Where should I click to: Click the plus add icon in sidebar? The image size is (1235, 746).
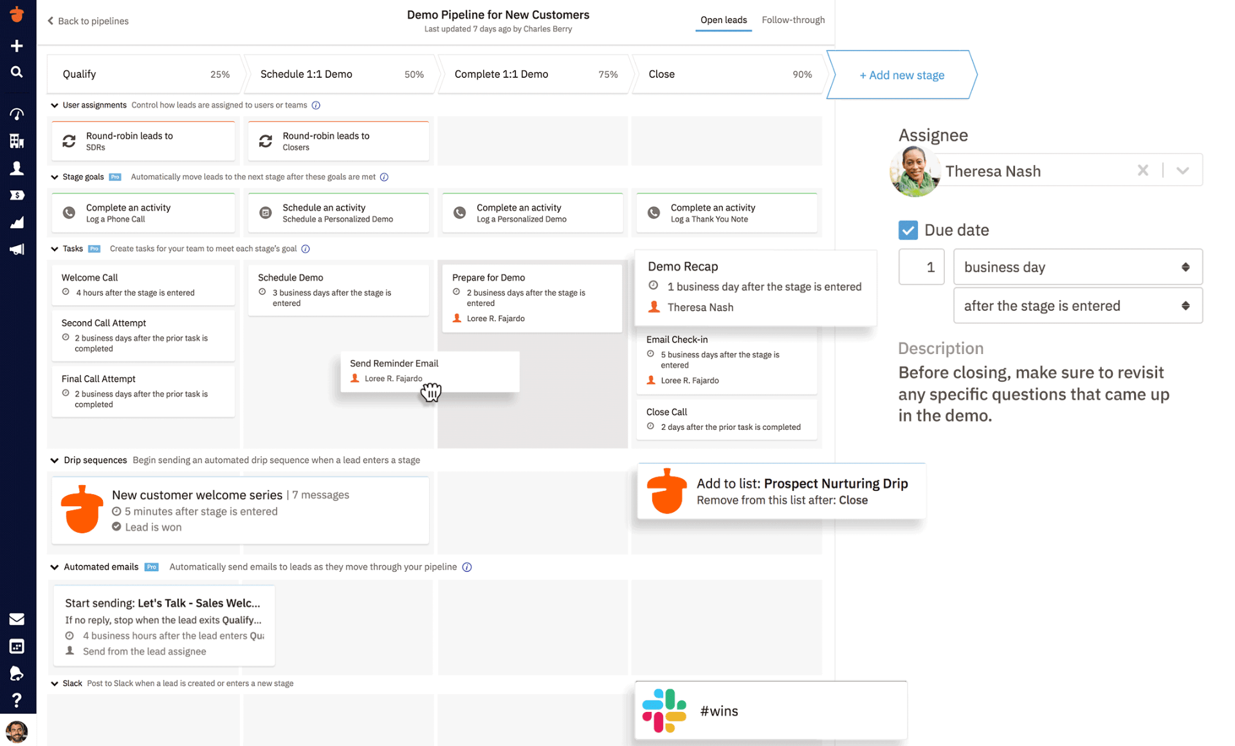tap(17, 46)
